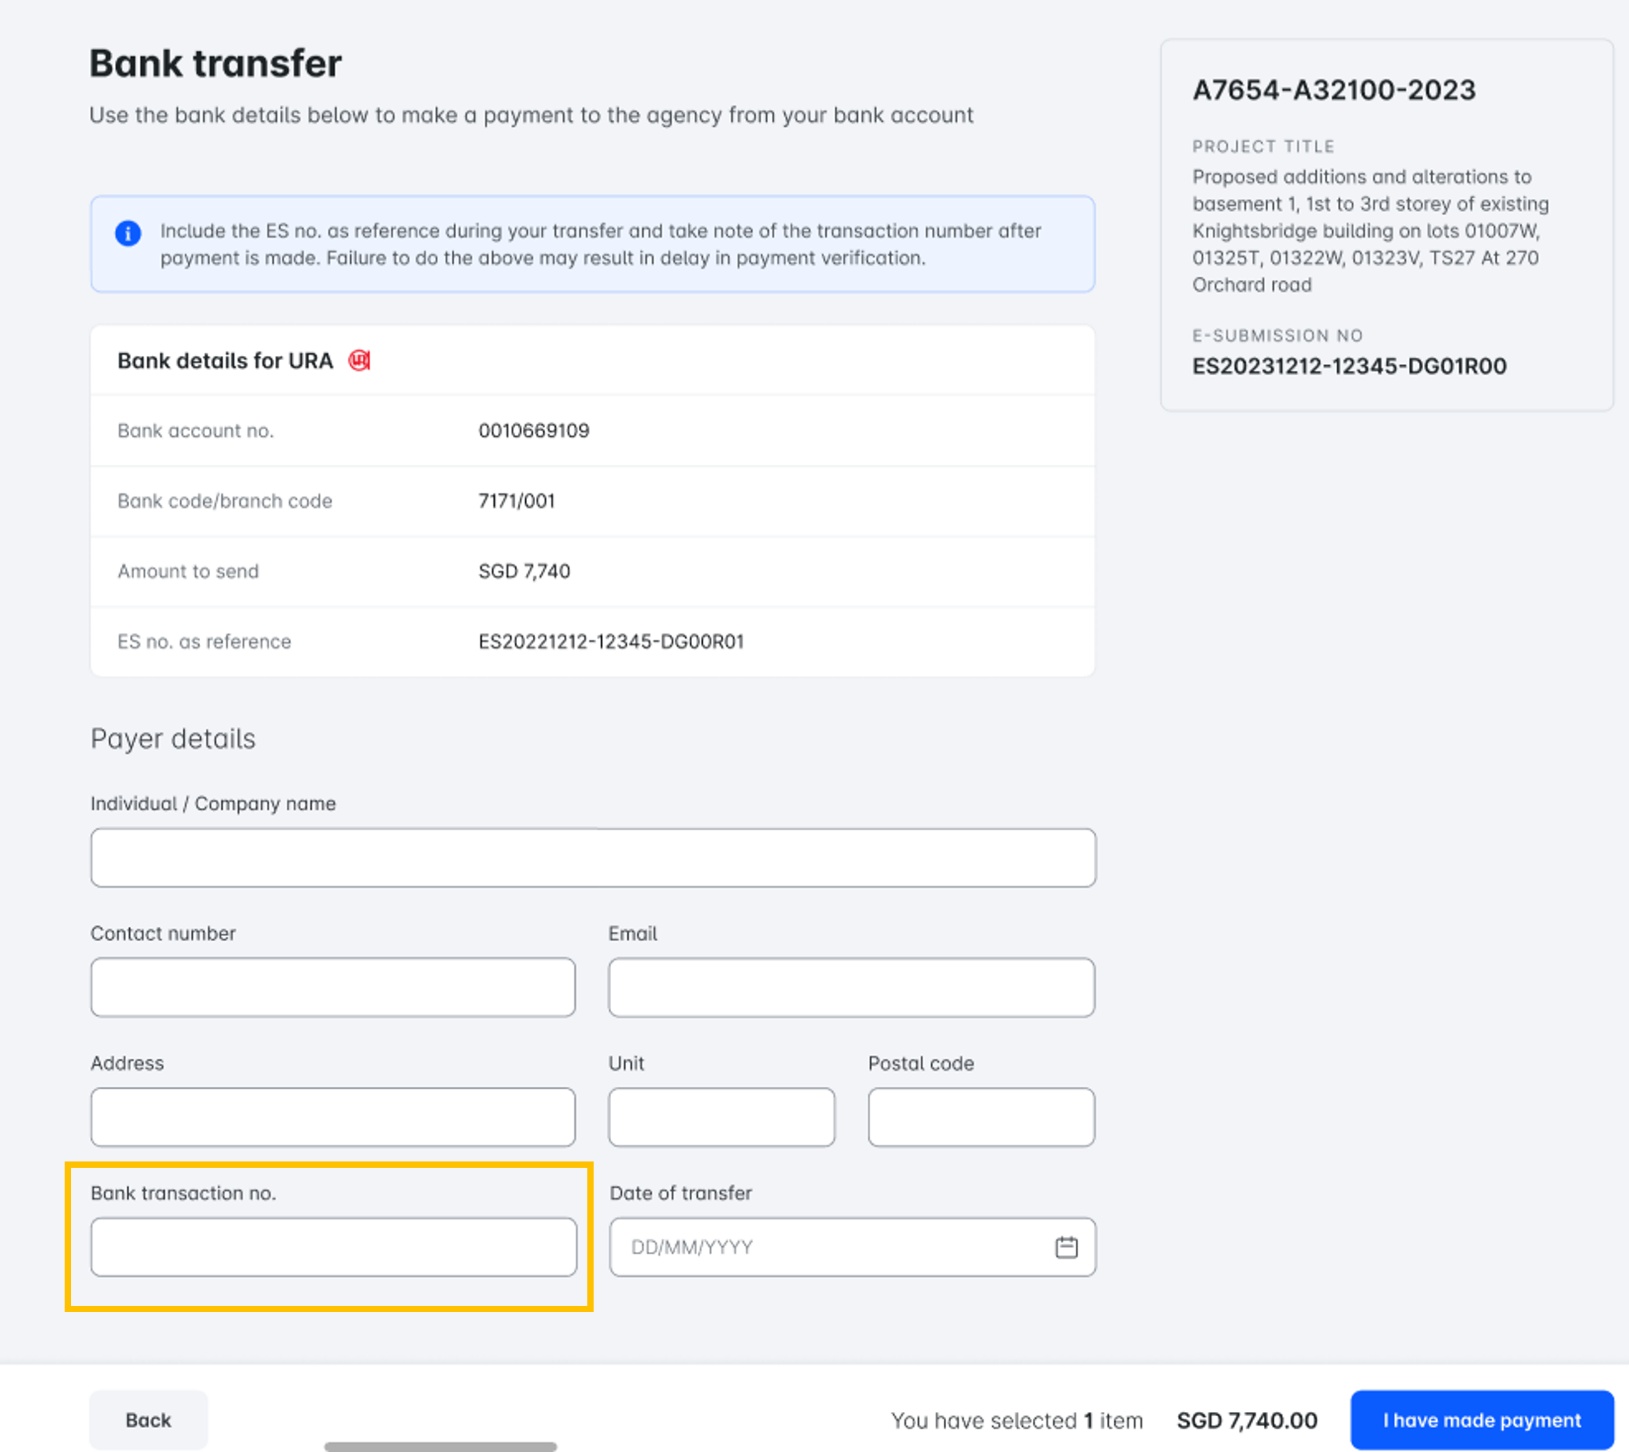This screenshot has width=1629, height=1452.
Task: Click into the Individual / Company name field
Action: [x=594, y=857]
